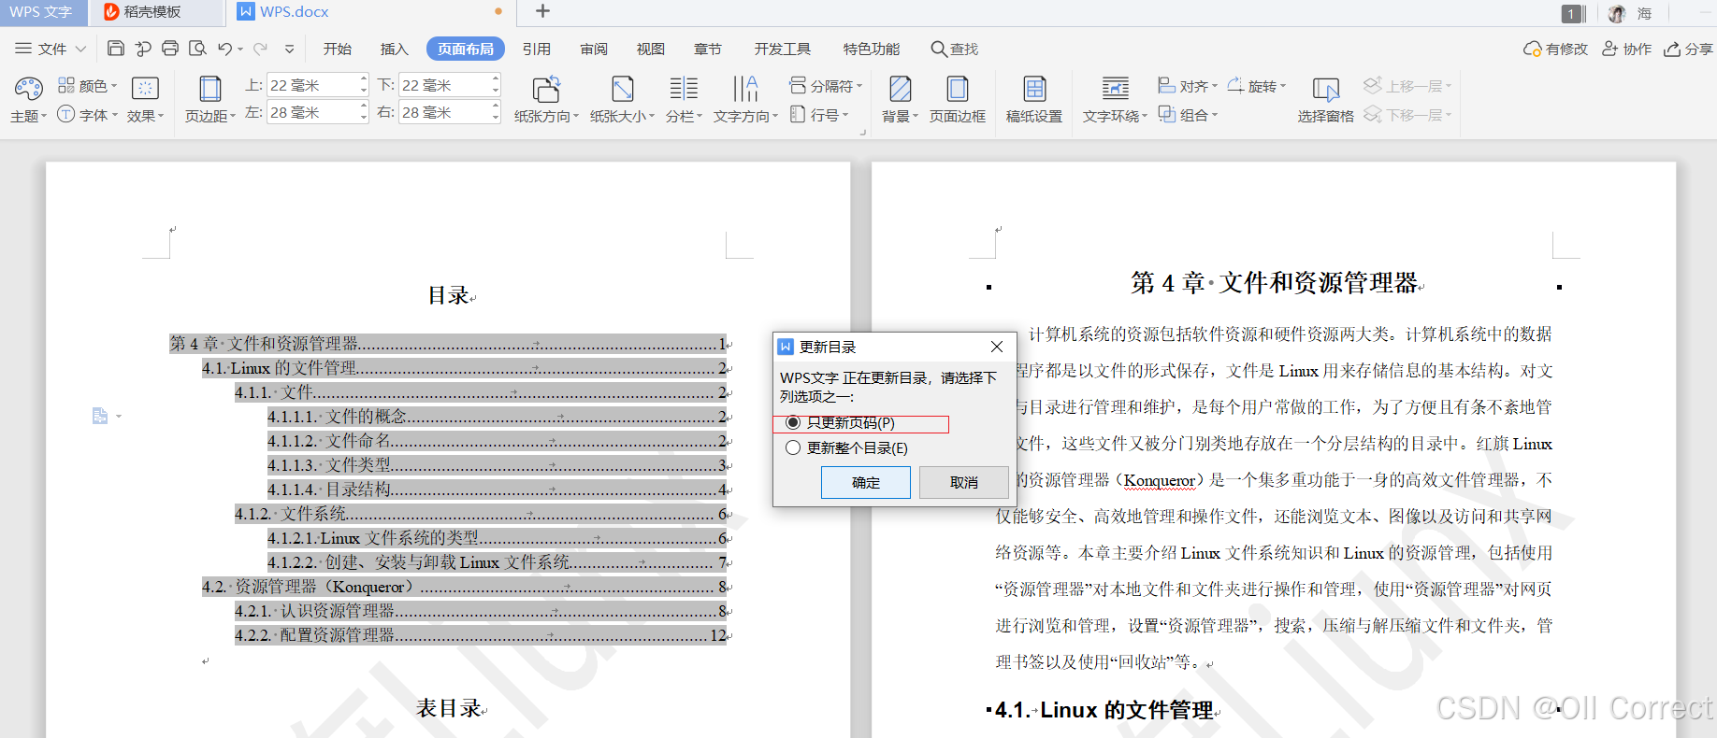Open the 字体 theme fonts option
The height and width of the screenshot is (738, 1717).
(x=88, y=114)
